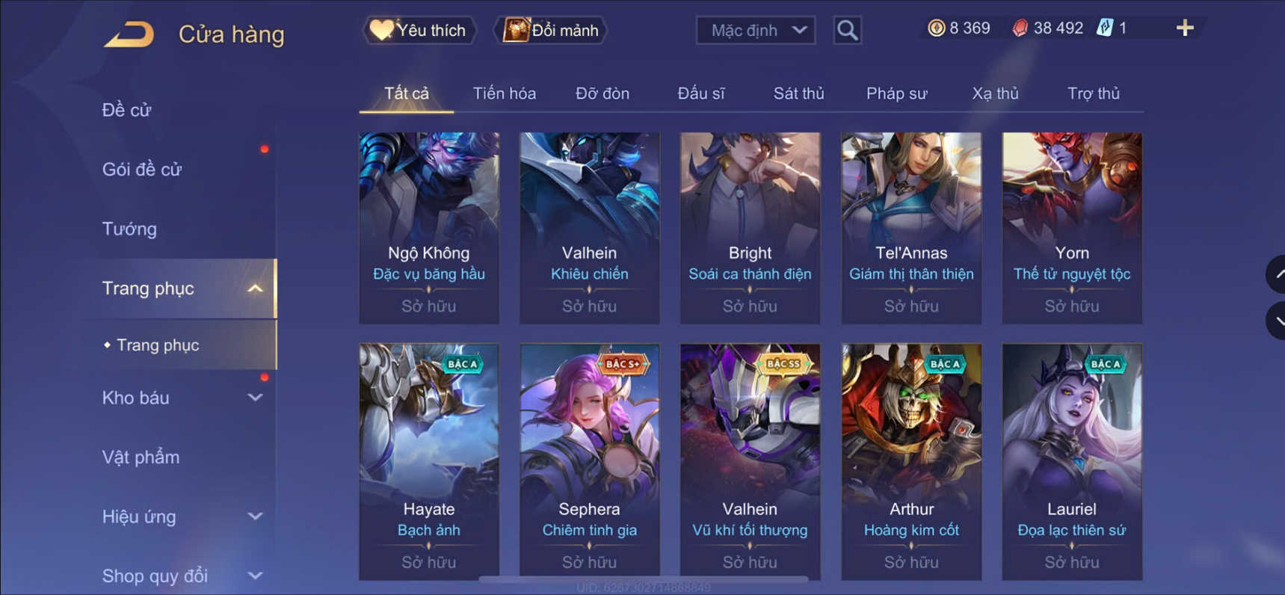
Task: Collapse the Trang phục sidebar section
Action: [255, 289]
